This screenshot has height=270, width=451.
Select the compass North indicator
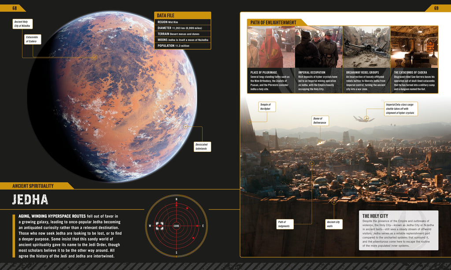coord(177,199)
